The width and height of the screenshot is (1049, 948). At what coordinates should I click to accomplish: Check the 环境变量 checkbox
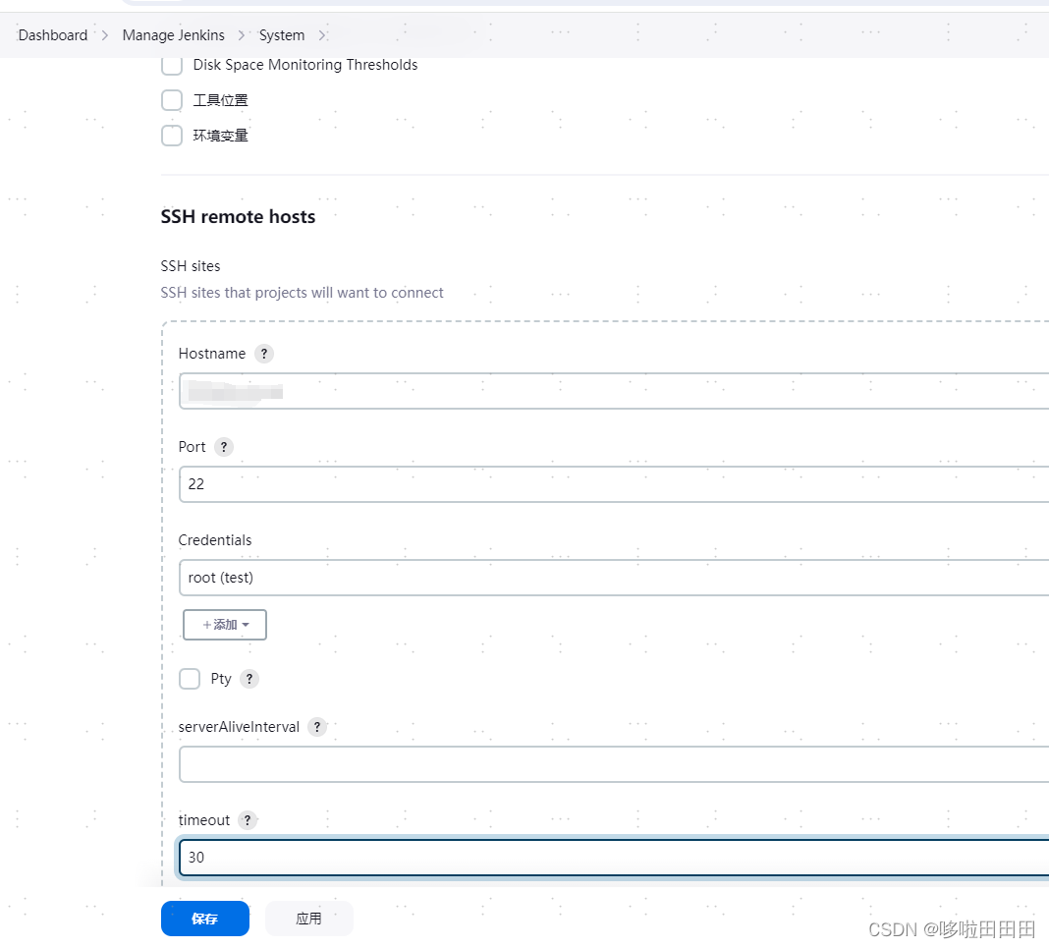pos(172,136)
